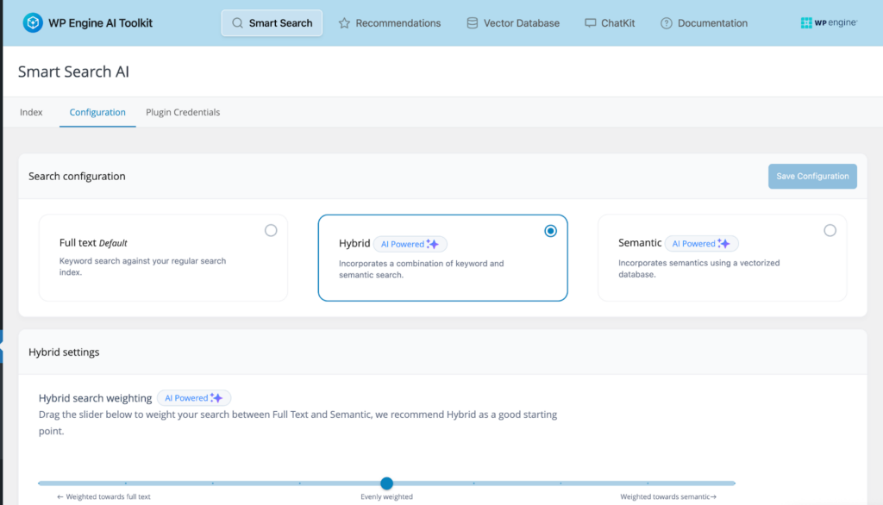The image size is (883, 505).
Task: Click the Vector Database cylinder icon
Action: tap(472, 23)
